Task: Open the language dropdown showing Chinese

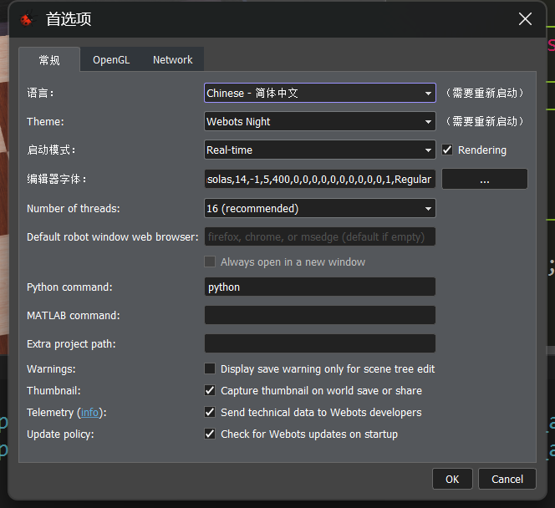Action: tap(320, 93)
